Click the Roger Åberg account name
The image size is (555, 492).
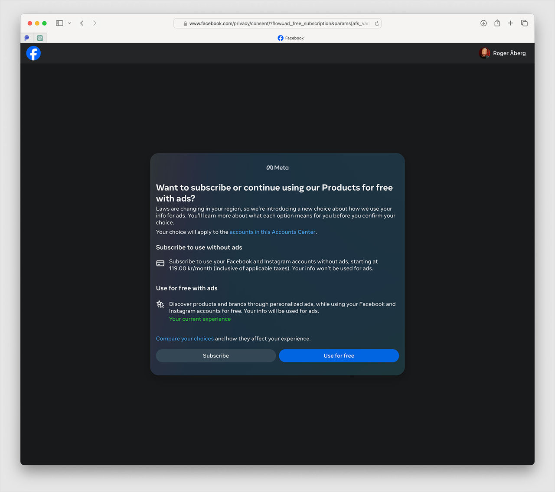509,53
